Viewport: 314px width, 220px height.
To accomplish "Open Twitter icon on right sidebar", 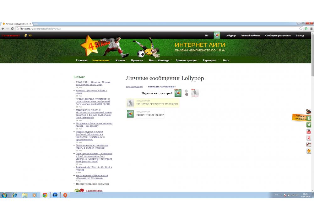I will point(309,125).
